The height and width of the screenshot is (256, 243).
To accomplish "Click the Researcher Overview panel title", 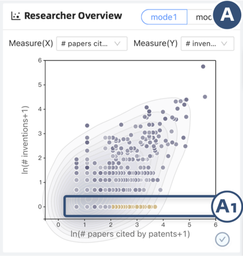I will point(73,16).
